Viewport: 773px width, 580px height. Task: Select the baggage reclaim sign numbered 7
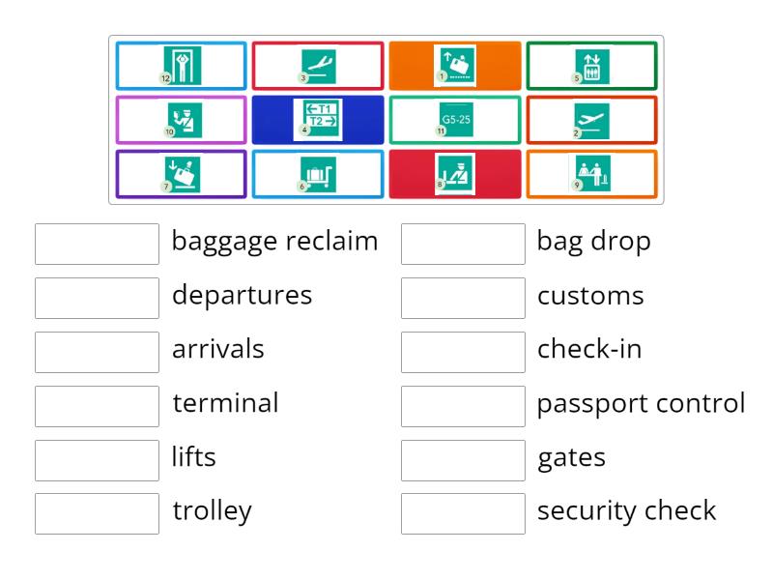click(180, 175)
